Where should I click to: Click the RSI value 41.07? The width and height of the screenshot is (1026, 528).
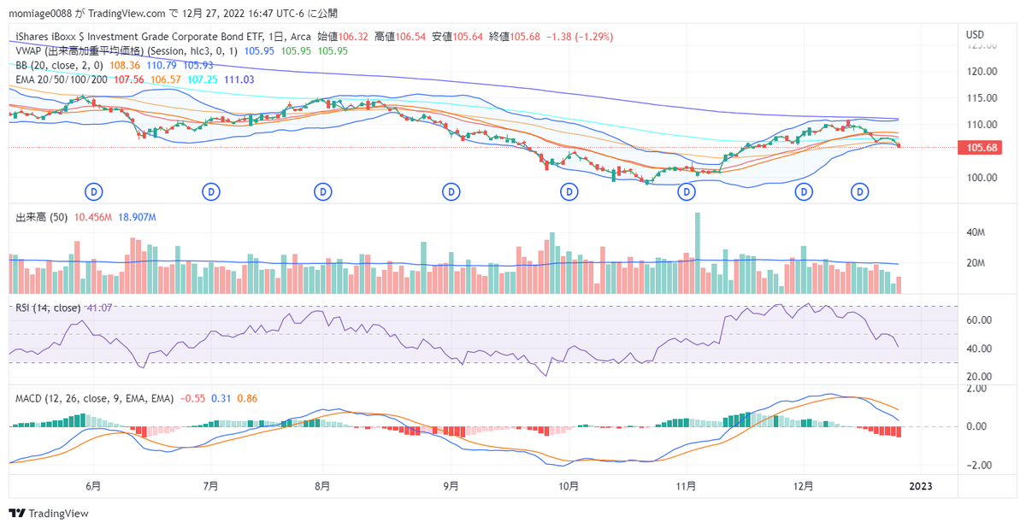pos(99,308)
